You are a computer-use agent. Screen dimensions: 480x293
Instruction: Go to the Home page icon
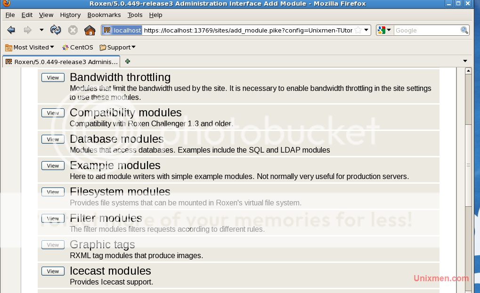pos(89,30)
